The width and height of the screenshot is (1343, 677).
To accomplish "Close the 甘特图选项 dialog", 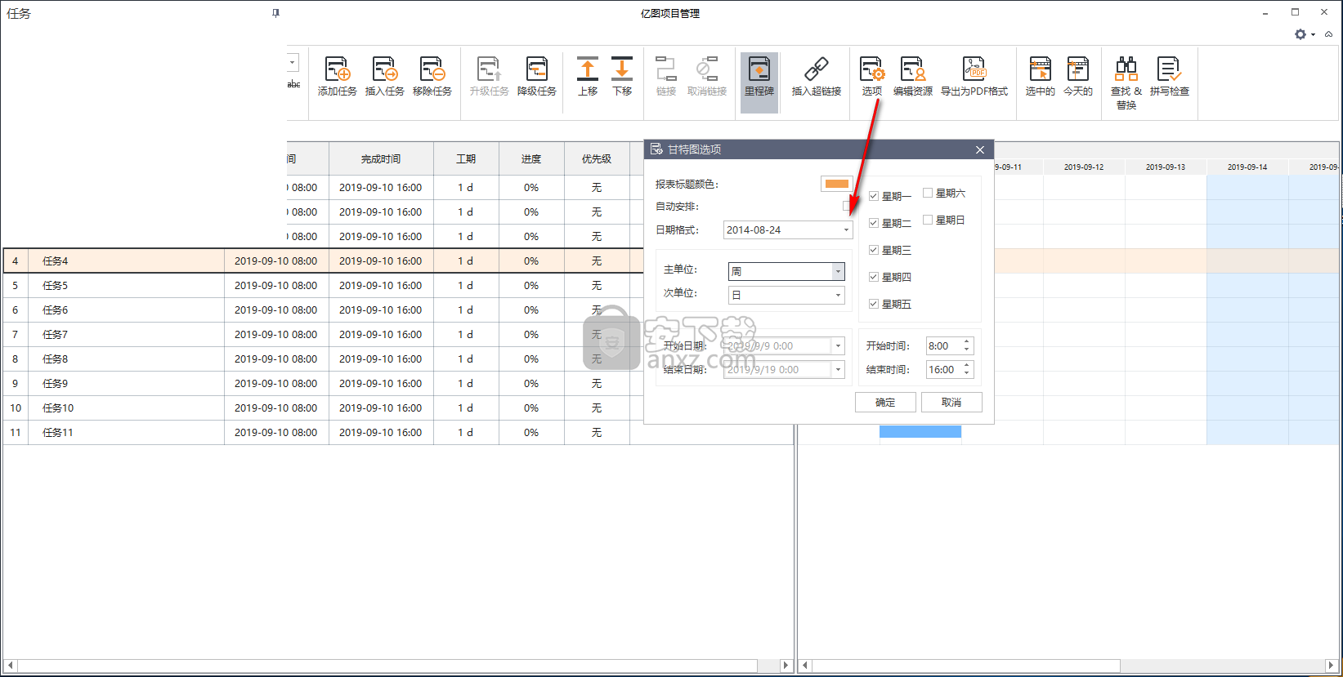I will 979,149.
